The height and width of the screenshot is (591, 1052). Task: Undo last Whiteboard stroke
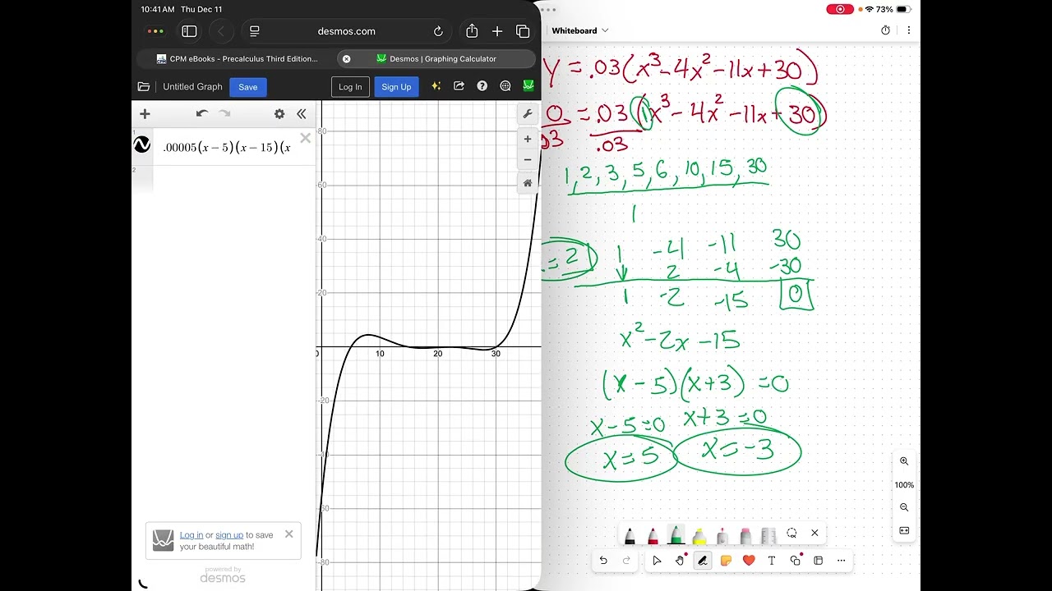[x=603, y=561]
